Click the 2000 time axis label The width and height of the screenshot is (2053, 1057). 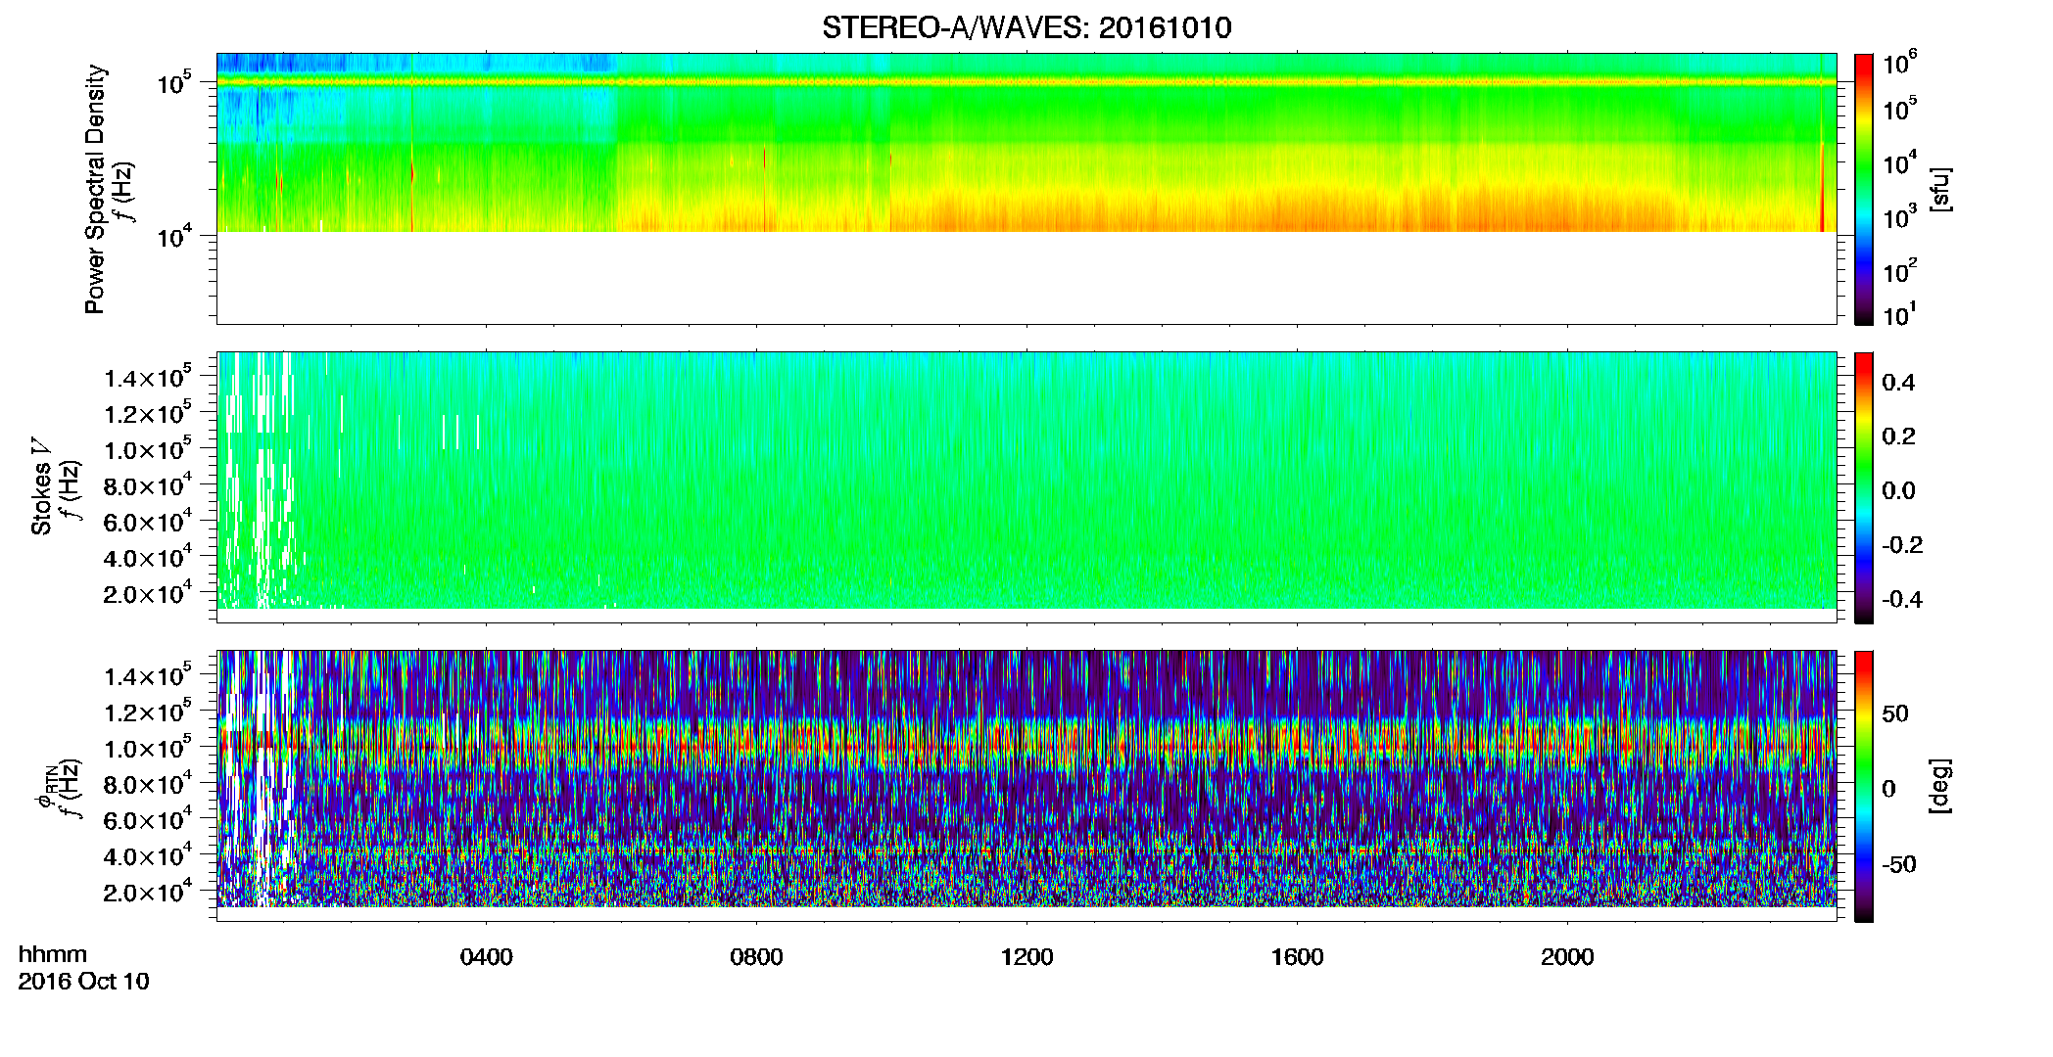pyautogui.click(x=1567, y=957)
